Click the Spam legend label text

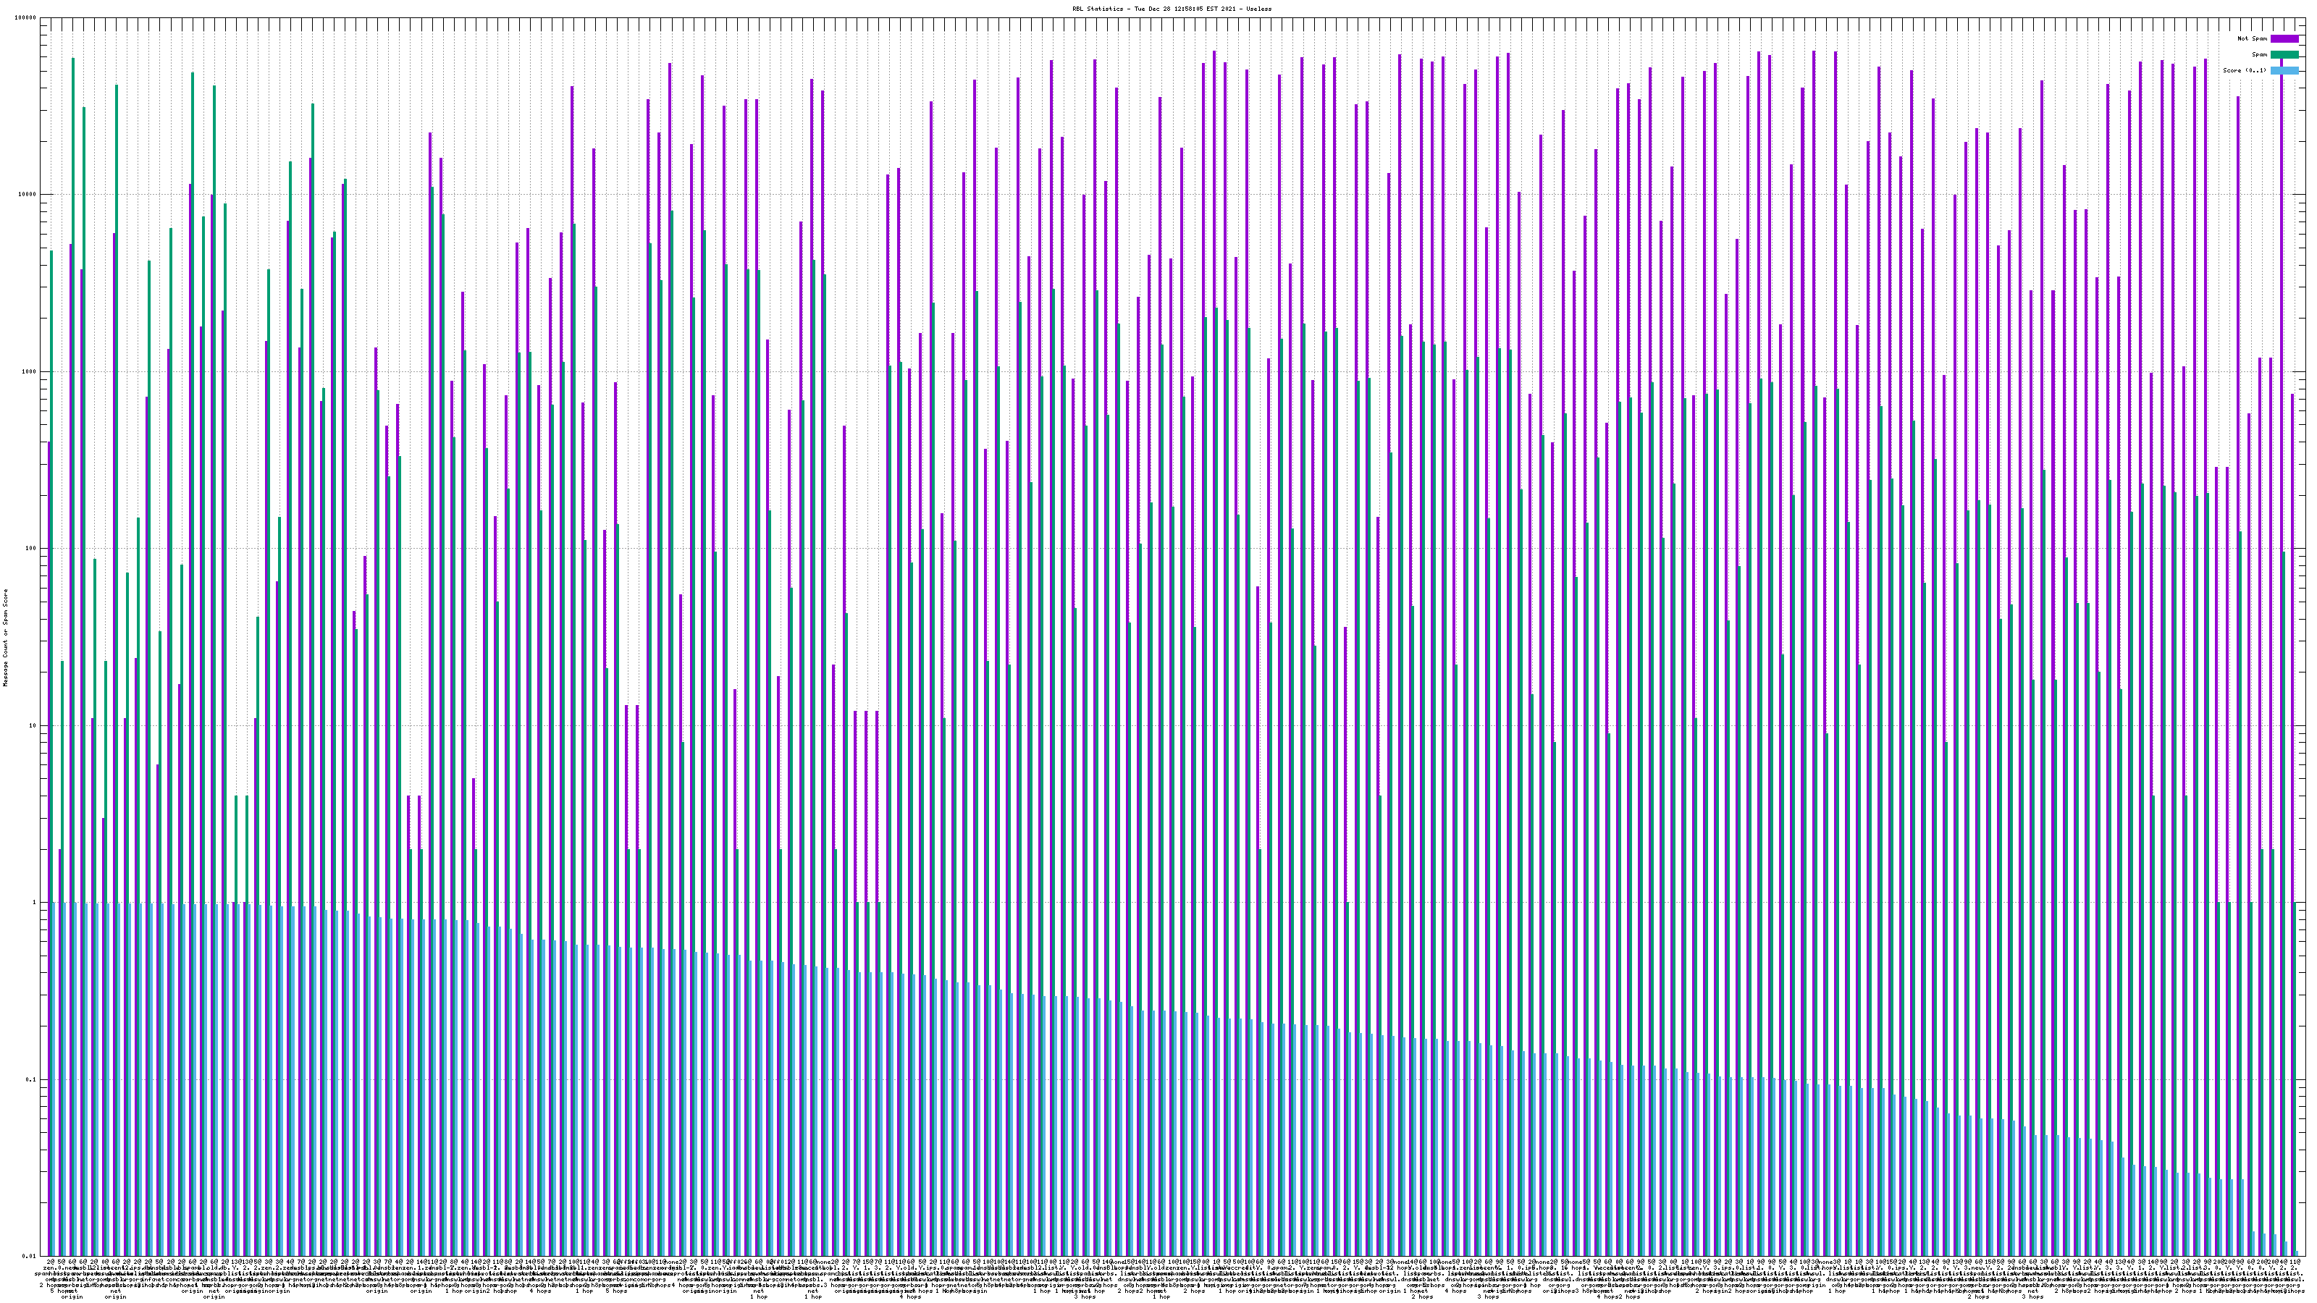[x=2259, y=55]
